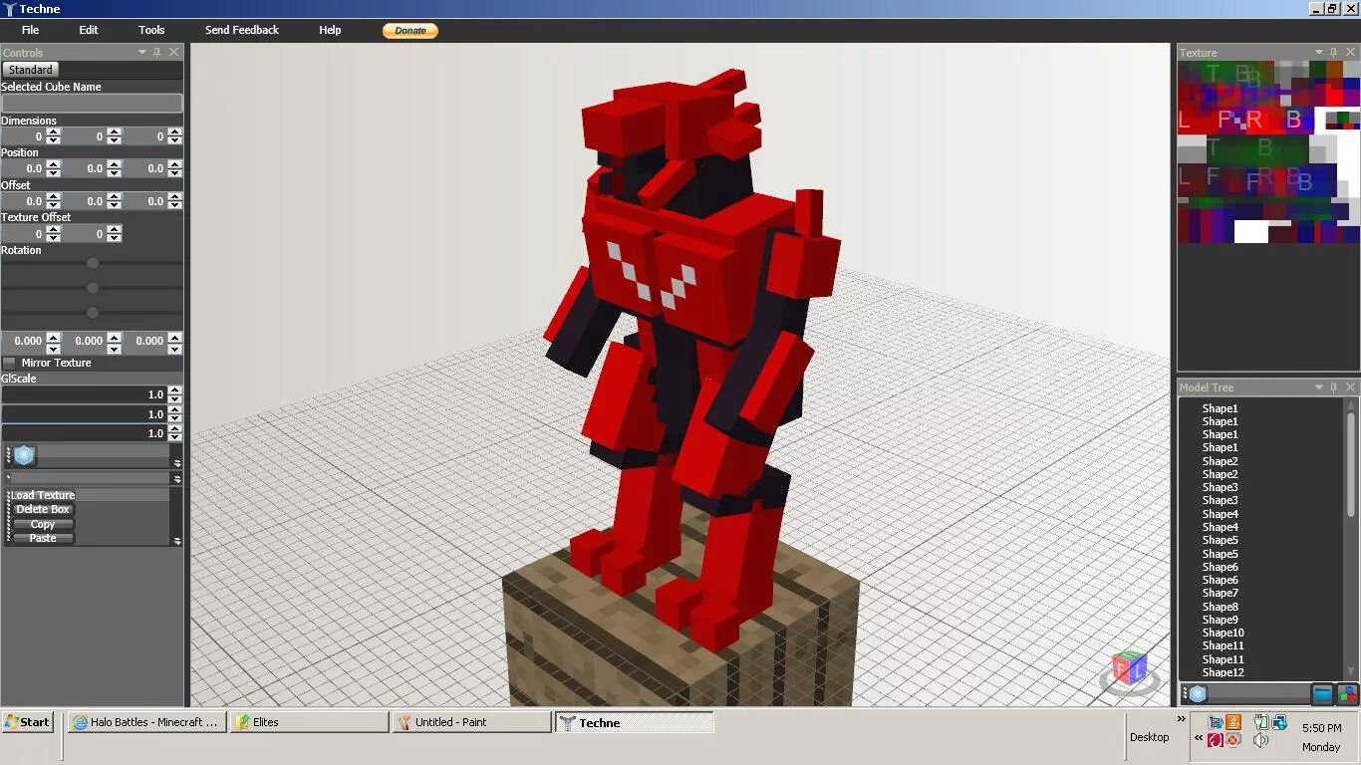The image size is (1361, 765).
Task: Click the third Rotation slider handle
Action: coord(93,313)
